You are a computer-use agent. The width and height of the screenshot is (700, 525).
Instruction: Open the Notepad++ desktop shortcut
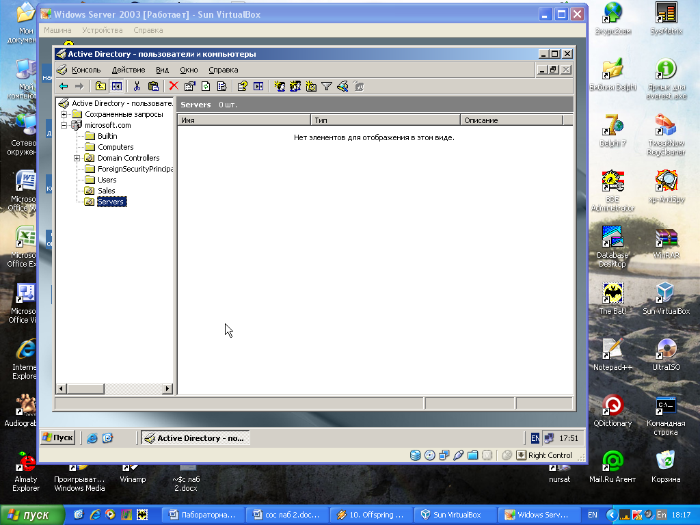[612, 355]
